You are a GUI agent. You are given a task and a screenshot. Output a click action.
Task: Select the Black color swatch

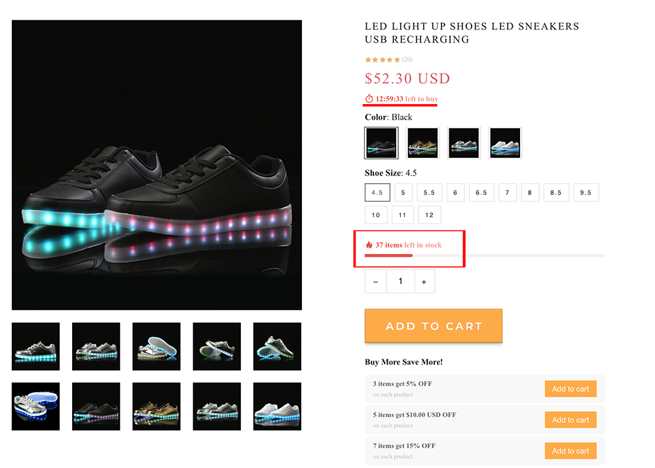click(381, 143)
